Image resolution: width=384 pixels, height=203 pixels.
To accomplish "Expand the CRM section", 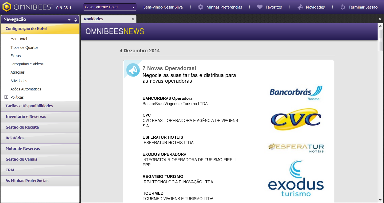I will tap(40, 170).
